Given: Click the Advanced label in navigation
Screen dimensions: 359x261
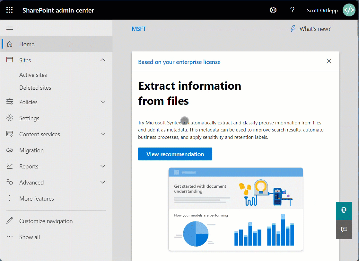Looking at the screenshot, I should 31,182.
